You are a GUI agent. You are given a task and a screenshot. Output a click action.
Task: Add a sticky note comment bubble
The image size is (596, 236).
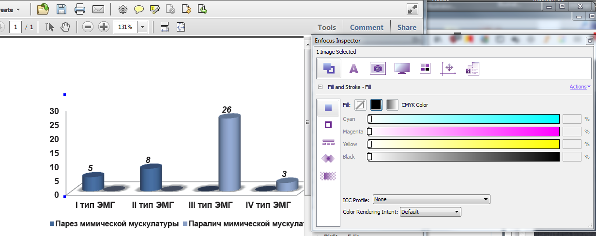[x=139, y=9]
